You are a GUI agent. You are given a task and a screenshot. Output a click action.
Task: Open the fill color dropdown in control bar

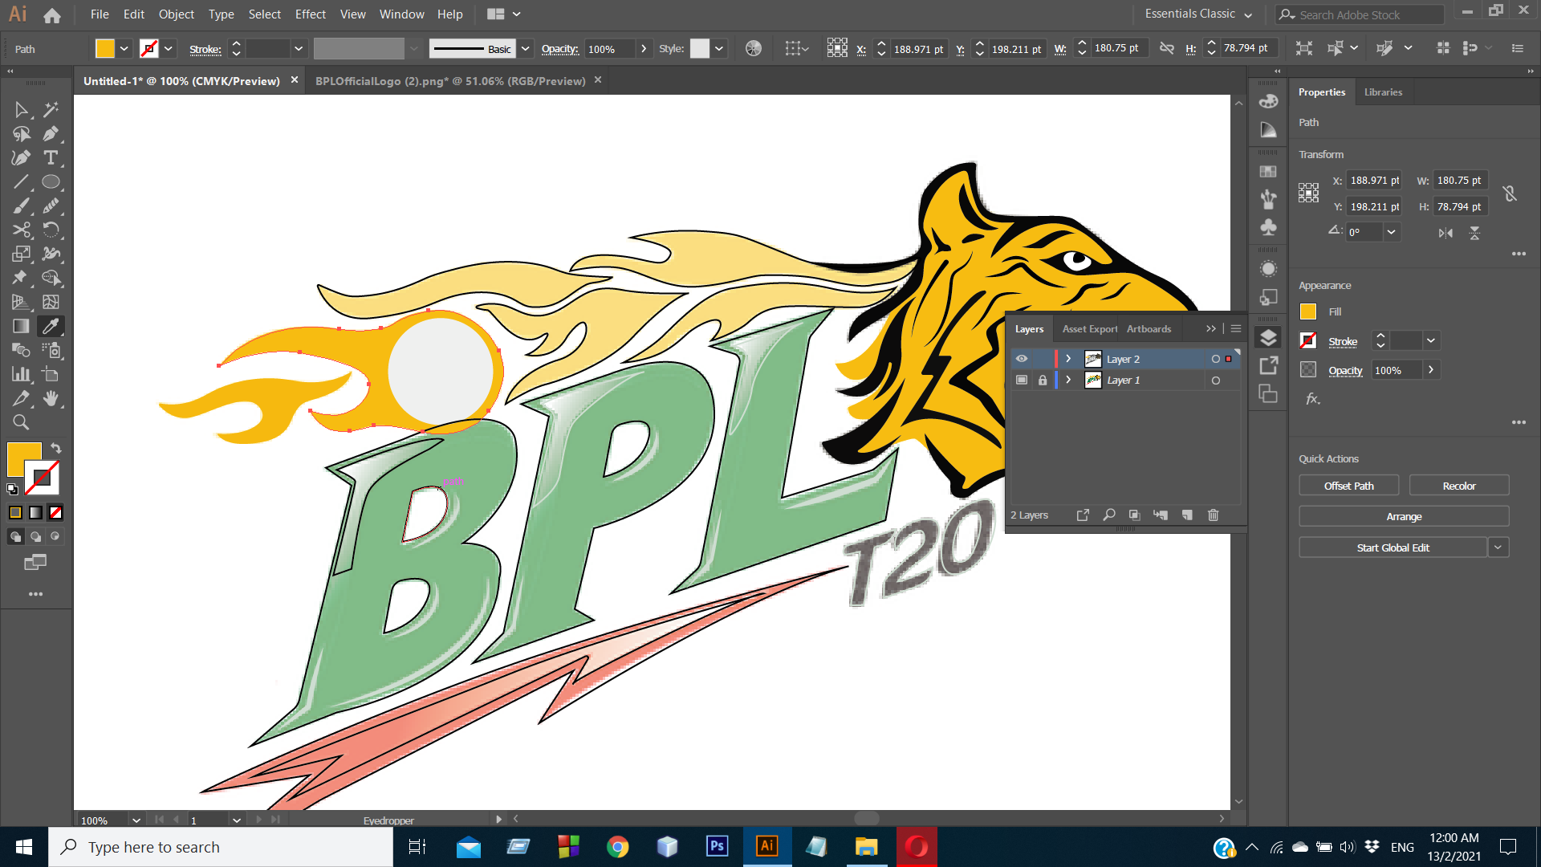coord(124,49)
